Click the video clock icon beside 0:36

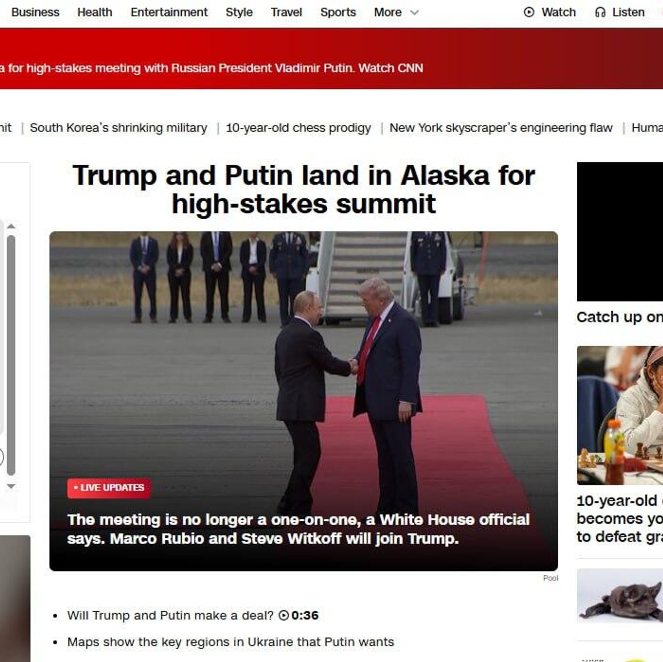point(284,615)
